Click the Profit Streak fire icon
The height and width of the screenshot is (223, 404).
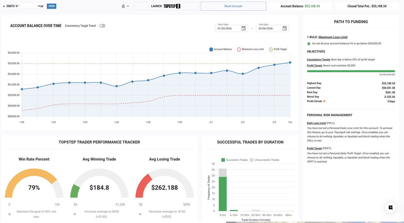coord(324,101)
